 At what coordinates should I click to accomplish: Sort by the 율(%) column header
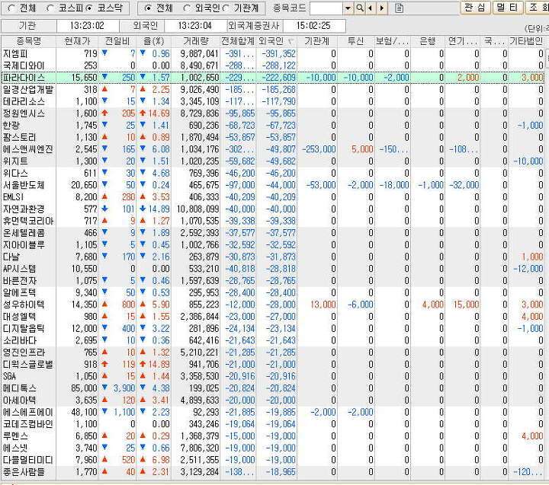click(x=154, y=41)
